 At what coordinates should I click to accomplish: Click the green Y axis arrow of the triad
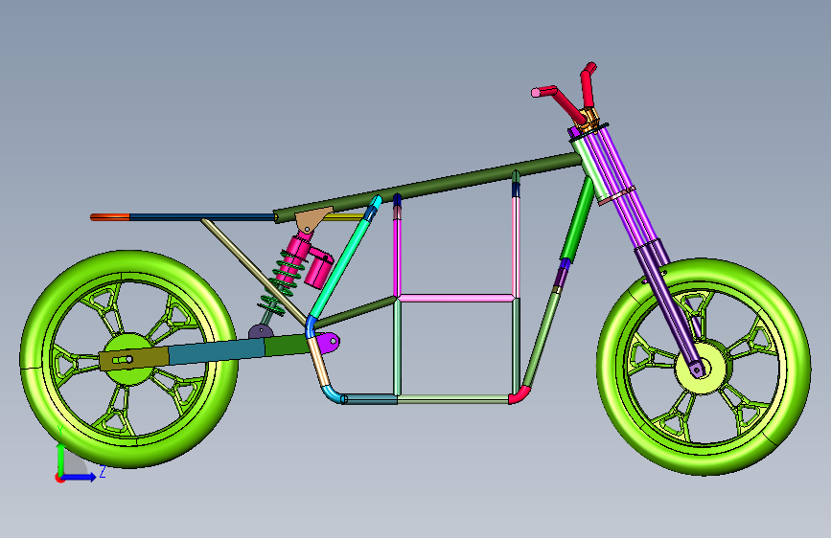click(x=60, y=458)
